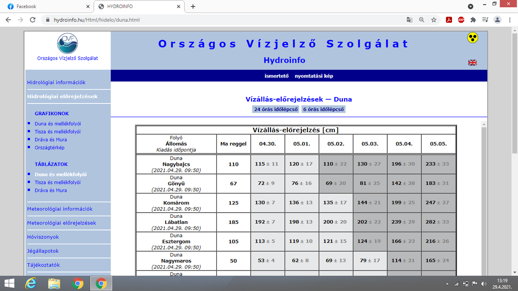Open the tab search dropdown in title bar

pos(471,6)
